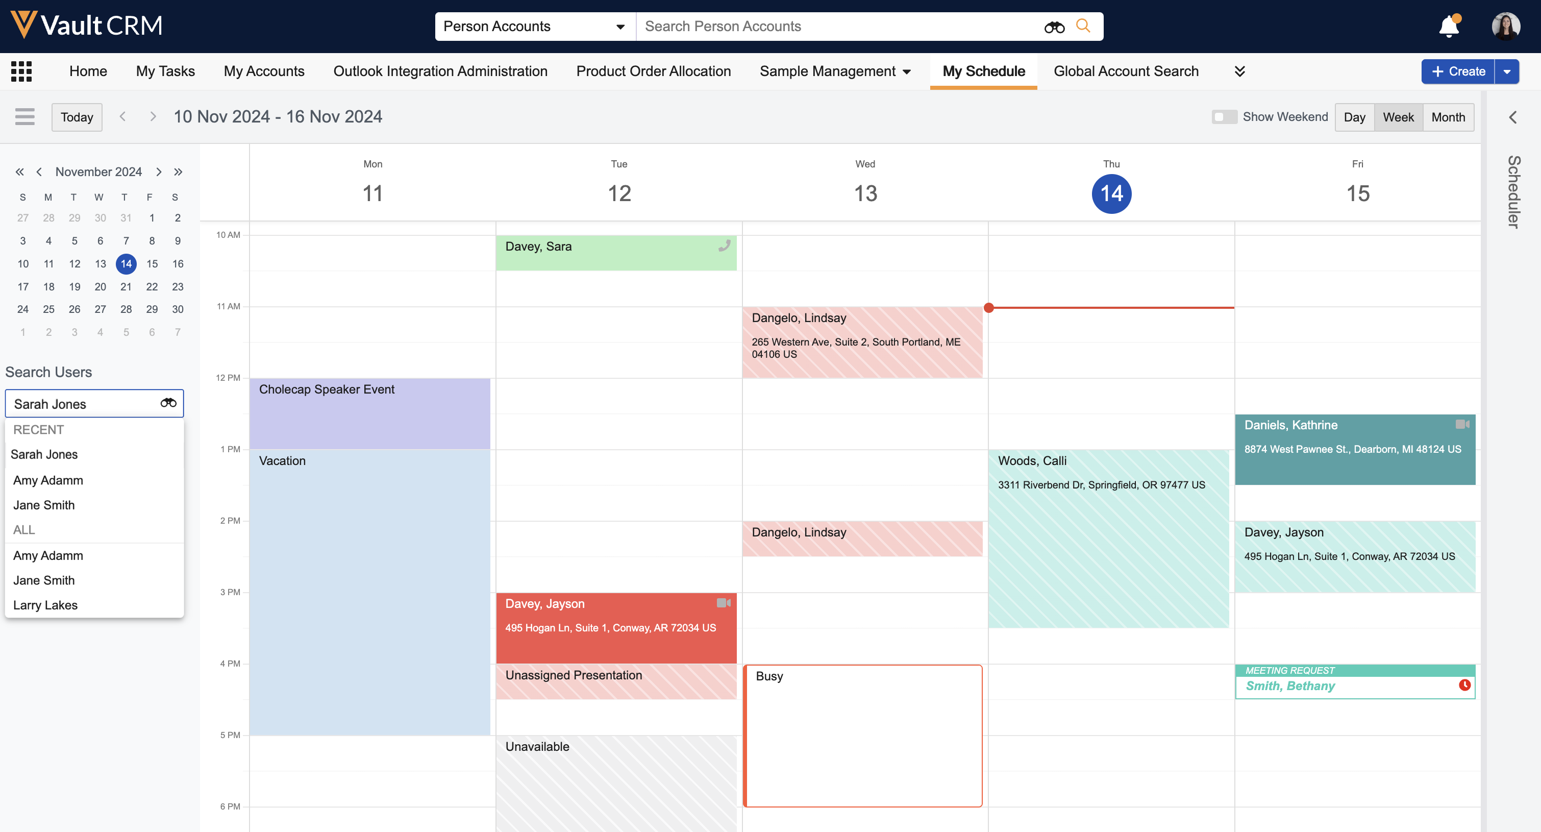Select November 21 in mini calendar

126,287
